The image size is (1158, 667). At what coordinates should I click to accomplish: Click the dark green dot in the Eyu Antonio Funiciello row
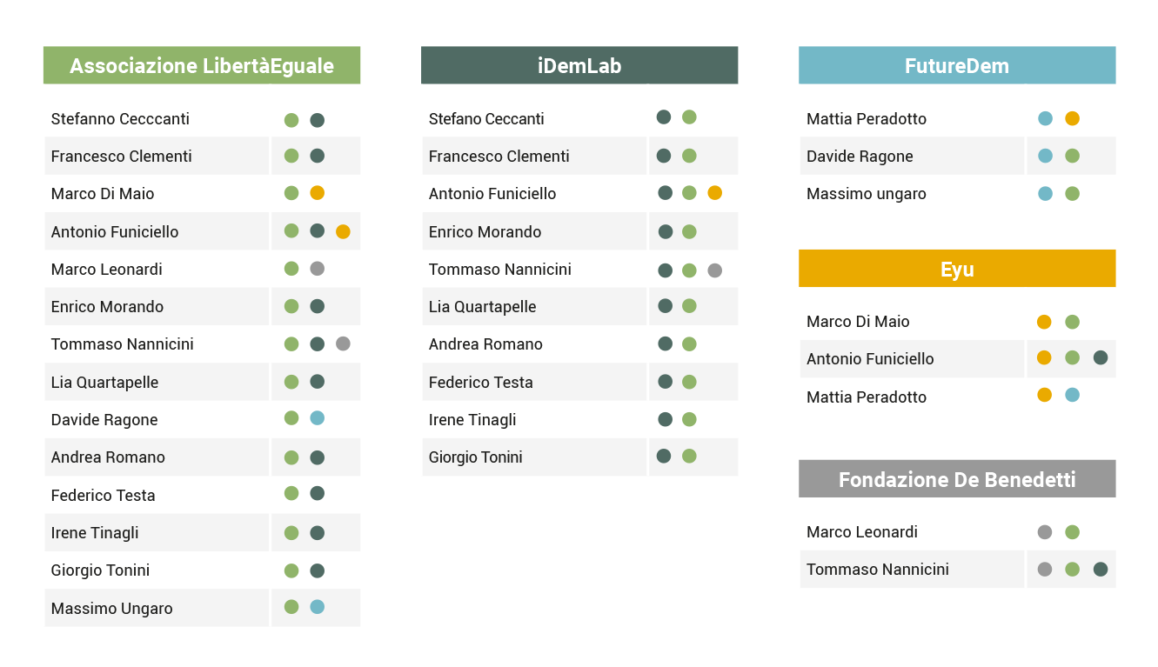tap(1101, 357)
